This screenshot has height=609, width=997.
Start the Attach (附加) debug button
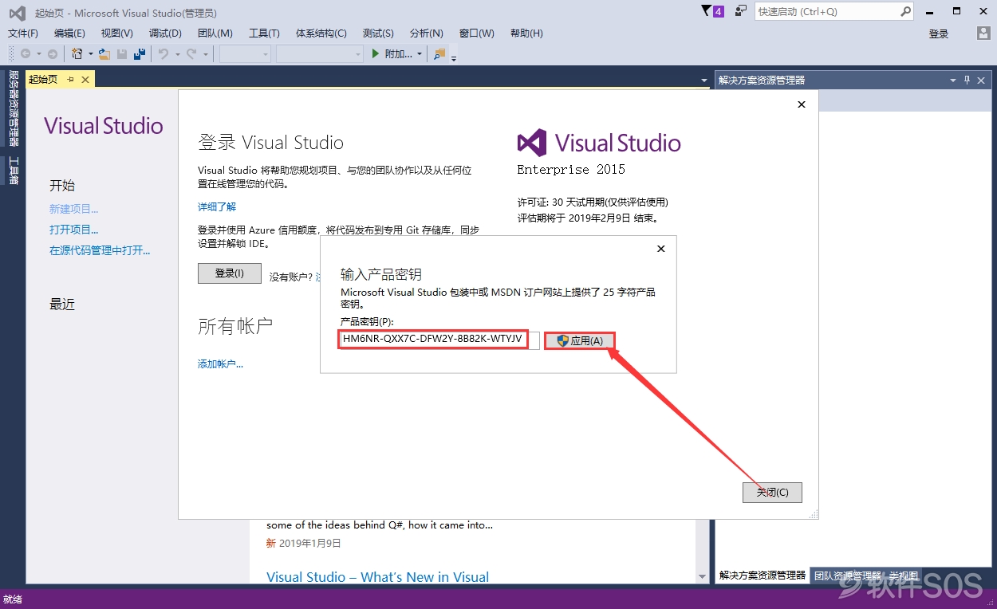(392, 54)
